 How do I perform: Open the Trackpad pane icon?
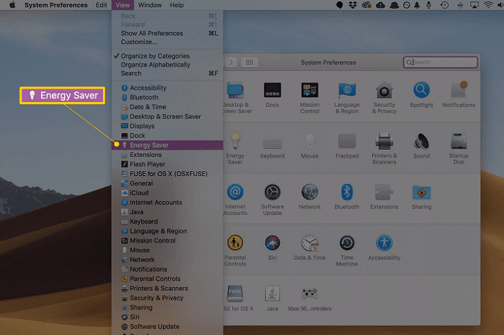(347, 141)
